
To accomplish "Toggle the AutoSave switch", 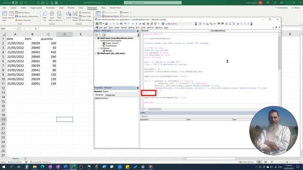I will pyautogui.click(x=15, y=3).
